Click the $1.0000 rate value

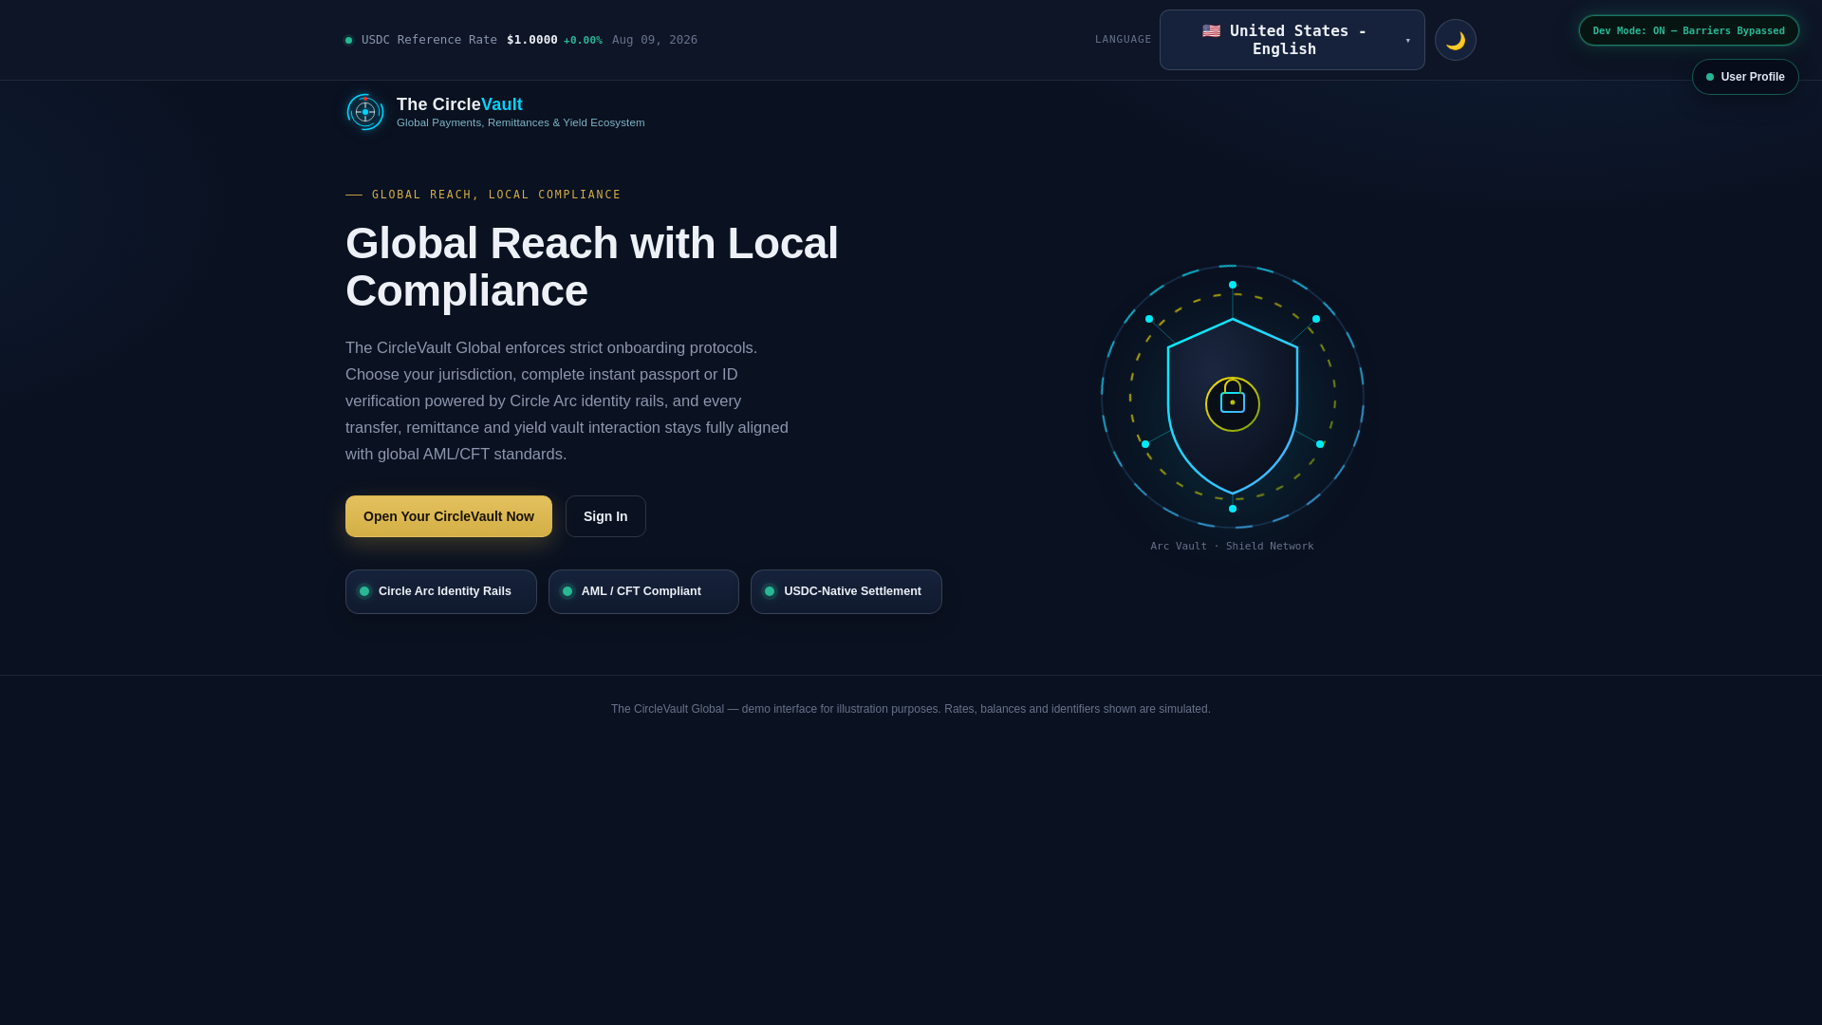pos(532,40)
